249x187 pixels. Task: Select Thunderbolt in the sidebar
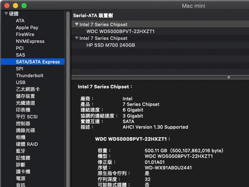pyautogui.click(x=30, y=76)
